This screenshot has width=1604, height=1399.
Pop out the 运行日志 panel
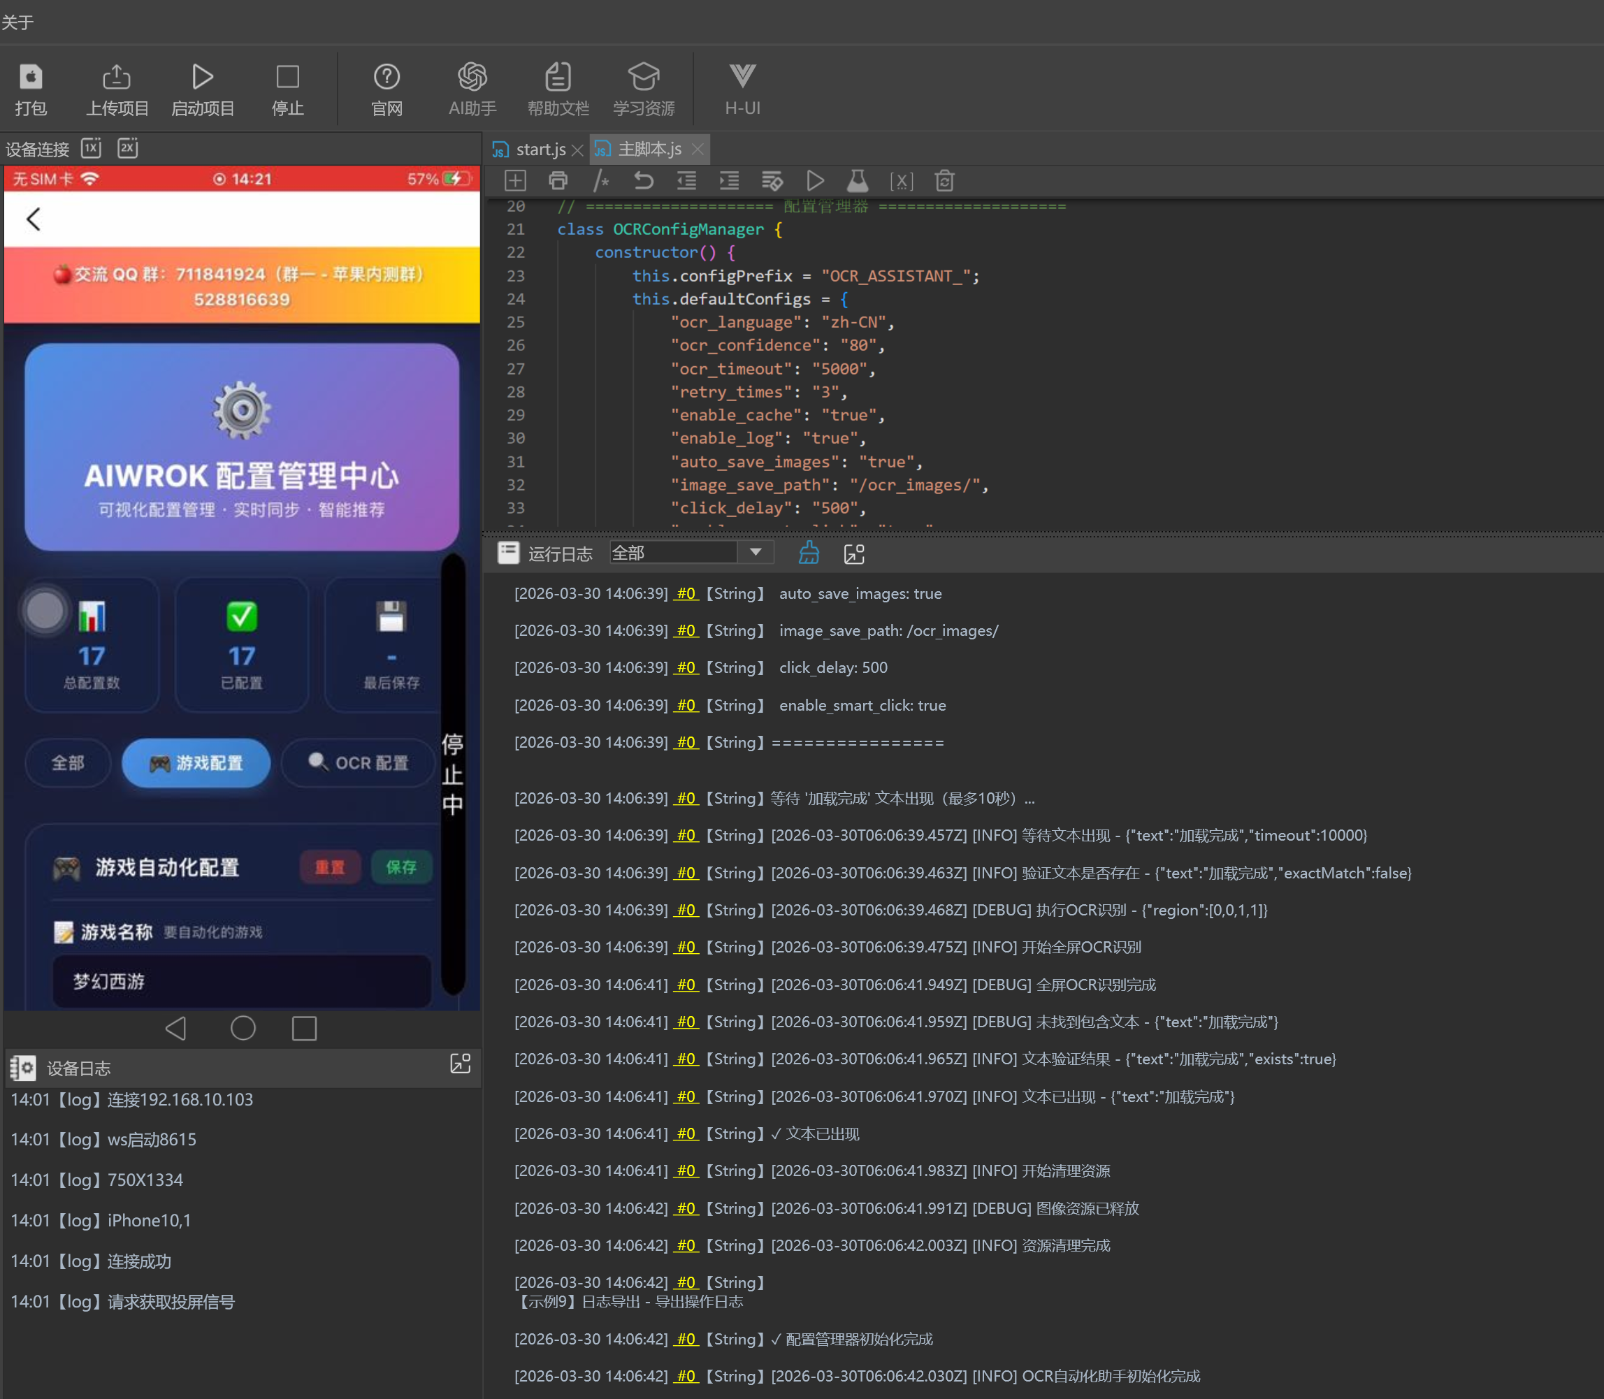pos(854,553)
